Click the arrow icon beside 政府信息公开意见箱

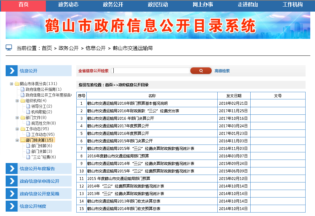pyautogui.click(x=12, y=193)
